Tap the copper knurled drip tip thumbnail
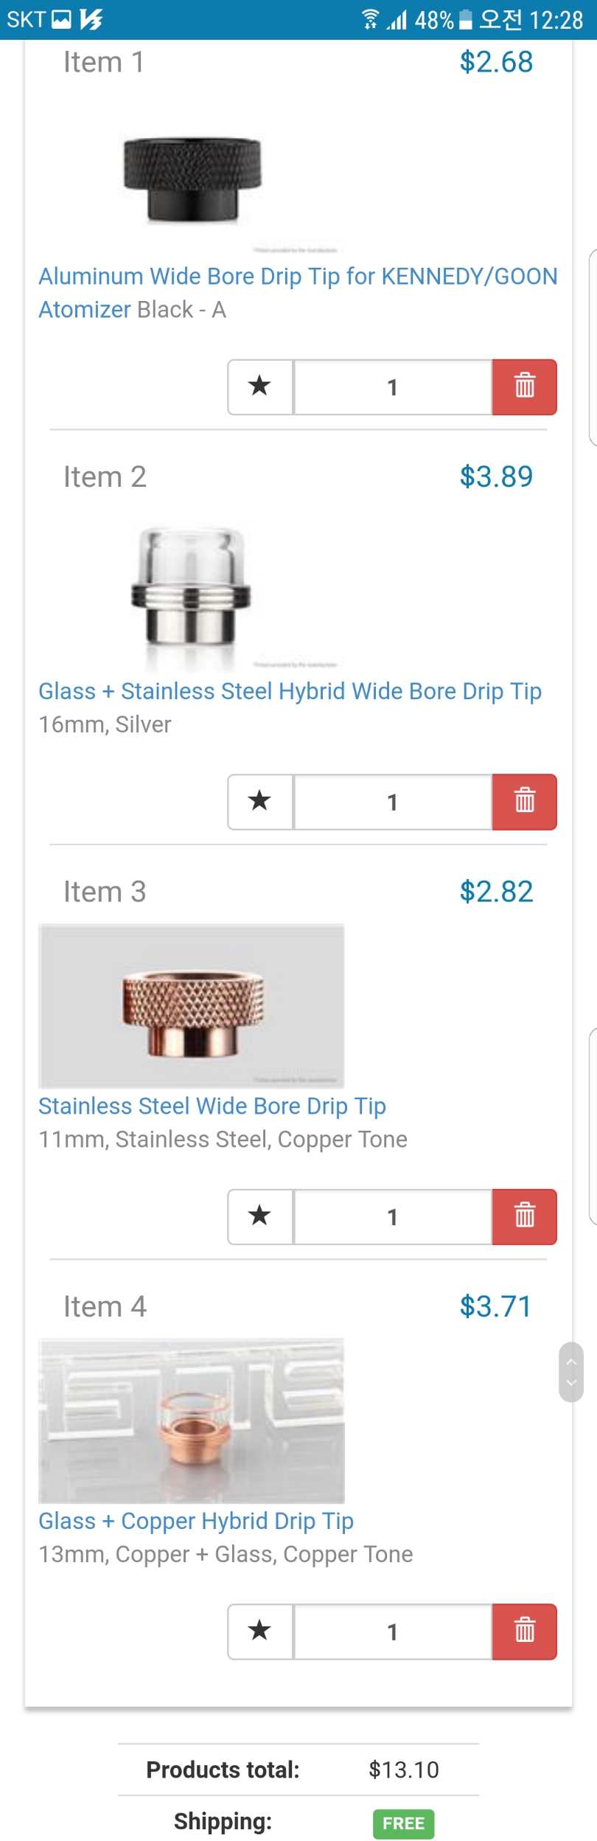This screenshot has width=597, height=1841. point(192,1006)
